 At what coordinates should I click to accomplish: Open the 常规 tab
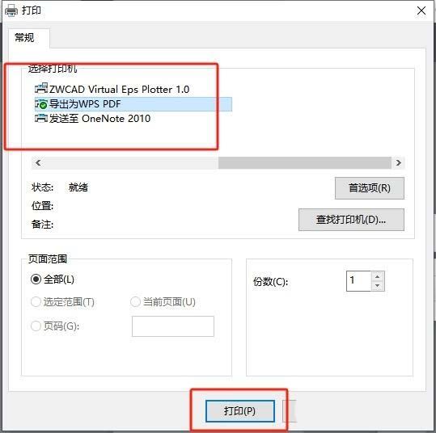pyautogui.click(x=24, y=38)
